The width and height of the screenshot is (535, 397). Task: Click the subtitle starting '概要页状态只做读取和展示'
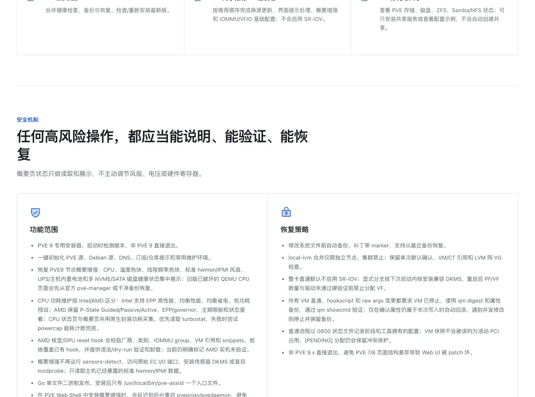click(x=111, y=174)
